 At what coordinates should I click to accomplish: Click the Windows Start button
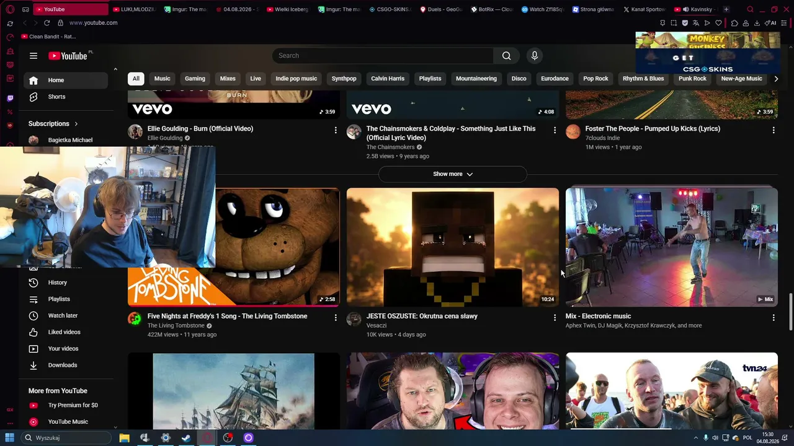(x=10, y=438)
